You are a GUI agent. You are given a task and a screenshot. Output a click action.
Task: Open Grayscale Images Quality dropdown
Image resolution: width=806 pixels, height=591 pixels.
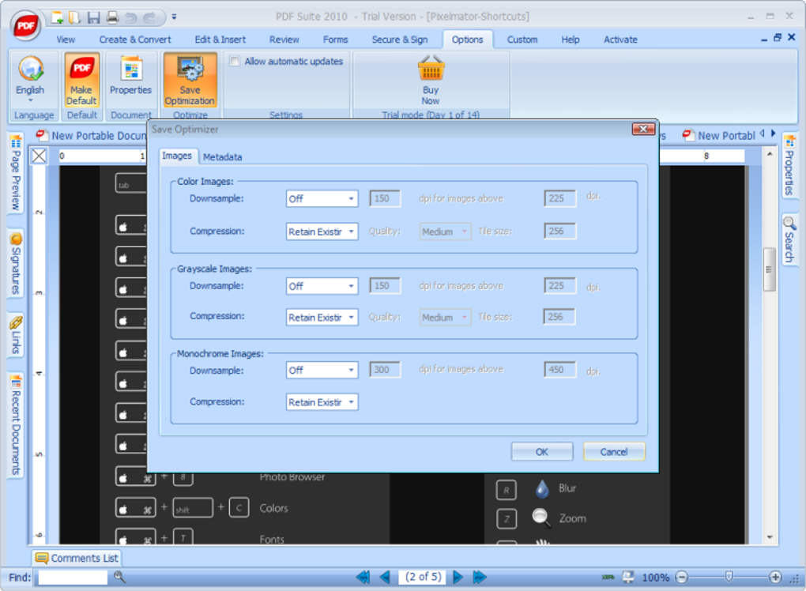[x=445, y=318]
